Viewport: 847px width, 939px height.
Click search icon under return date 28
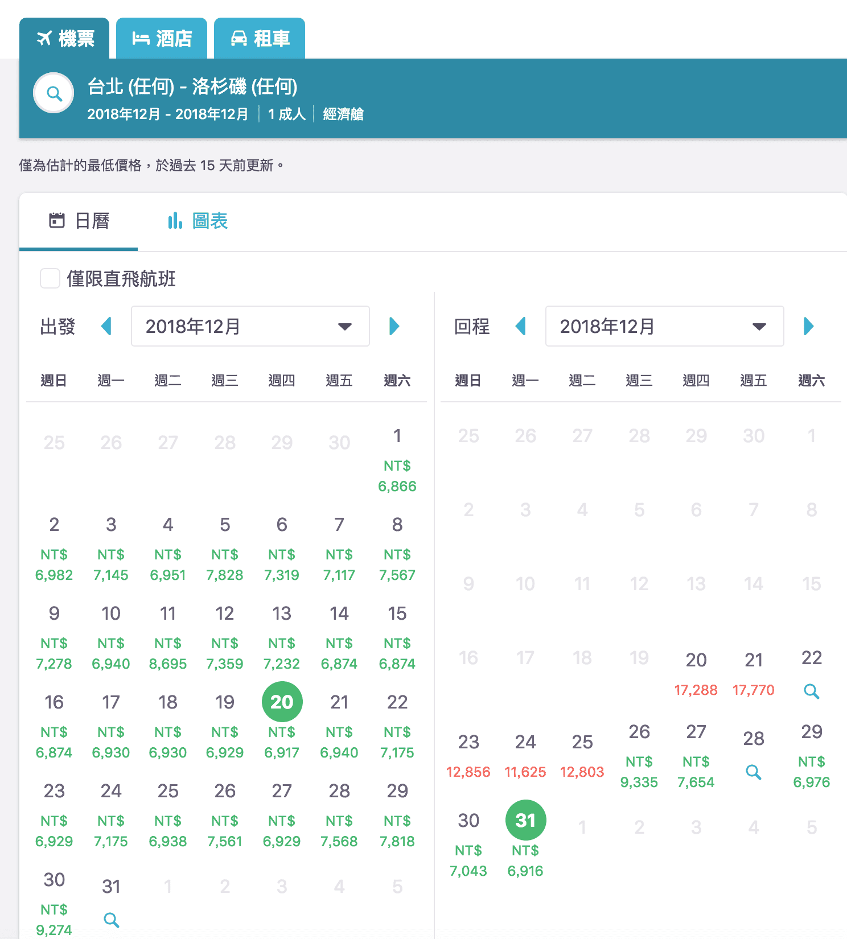point(754,772)
